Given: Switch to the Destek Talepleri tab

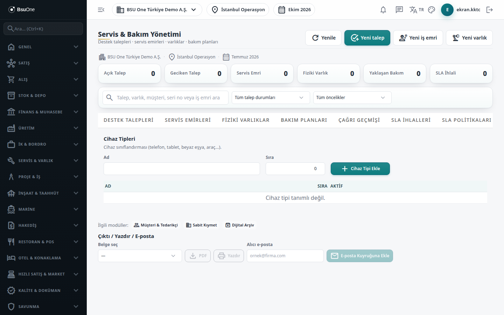Looking at the screenshot, I should click(128, 120).
